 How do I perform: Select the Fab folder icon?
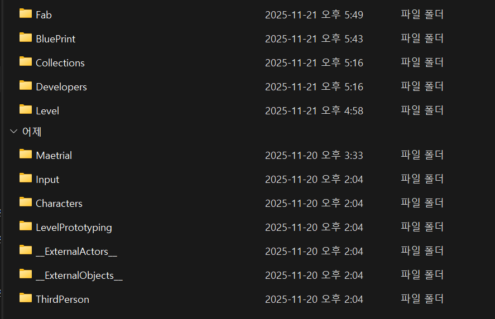pyautogui.click(x=26, y=13)
